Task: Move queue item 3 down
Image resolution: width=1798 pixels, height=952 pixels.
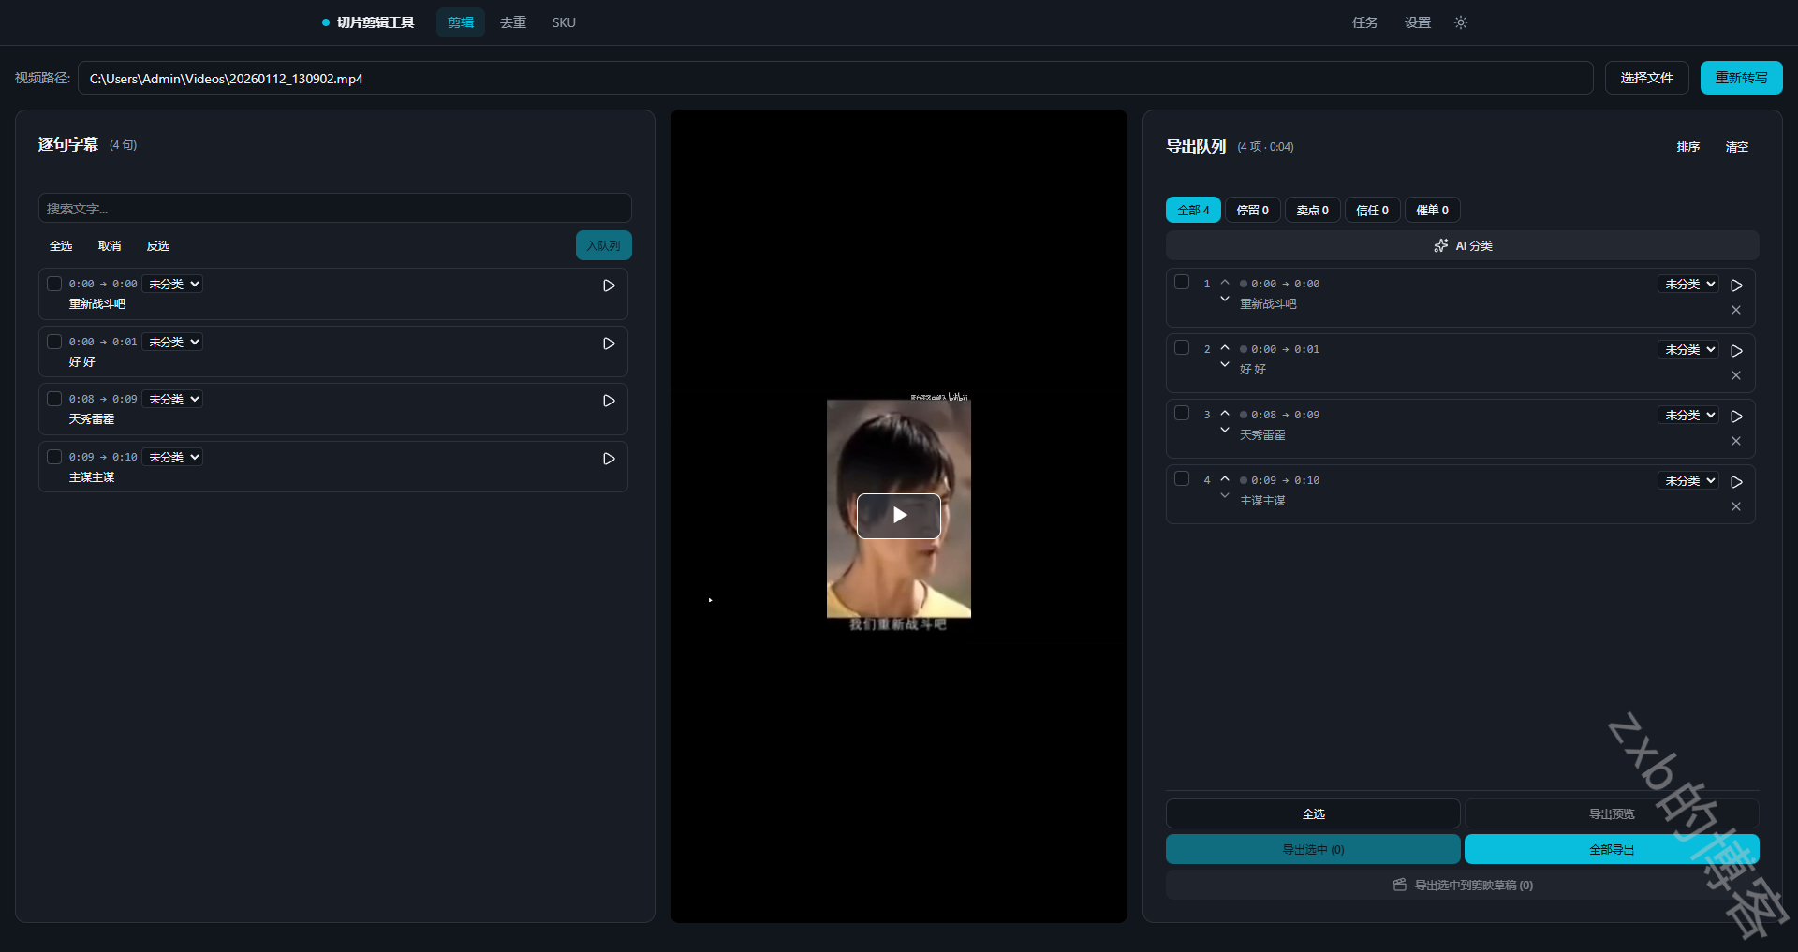Action: click(1225, 430)
